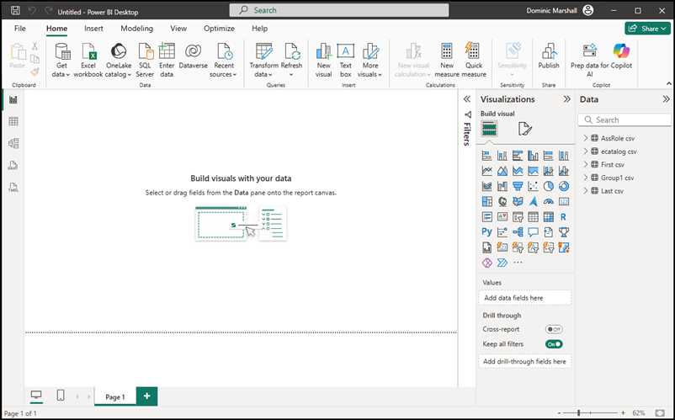Switch to the Insert ribbon tab
The width and height of the screenshot is (675, 420).
point(93,29)
